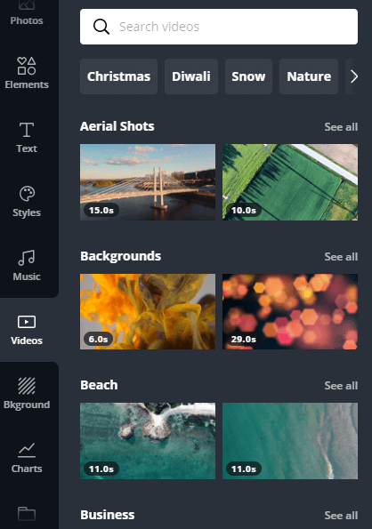Select the bridge aerial video thumbnail
Image resolution: width=372 pixels, height=529 pixels.
point(148,182)
